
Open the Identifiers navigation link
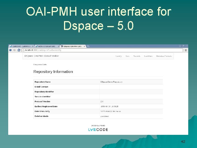pos(148,56)
